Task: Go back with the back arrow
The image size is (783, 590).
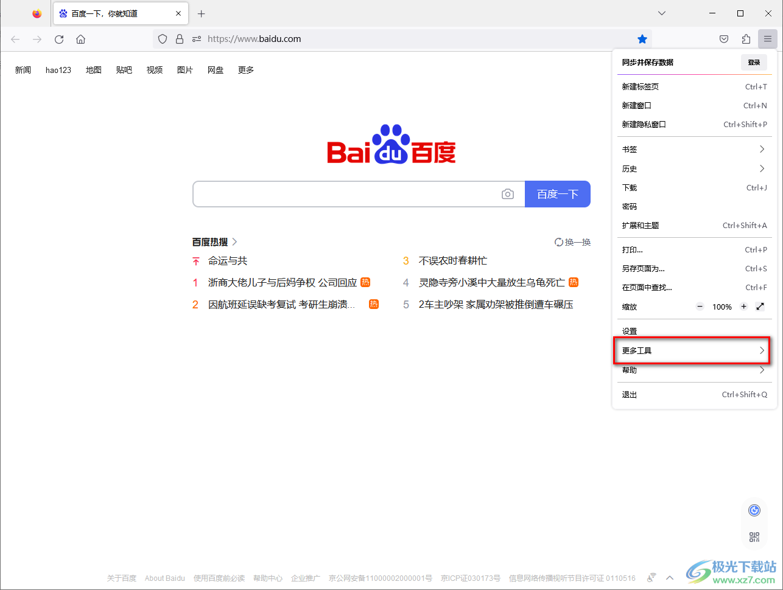Action: coord(15,39)
